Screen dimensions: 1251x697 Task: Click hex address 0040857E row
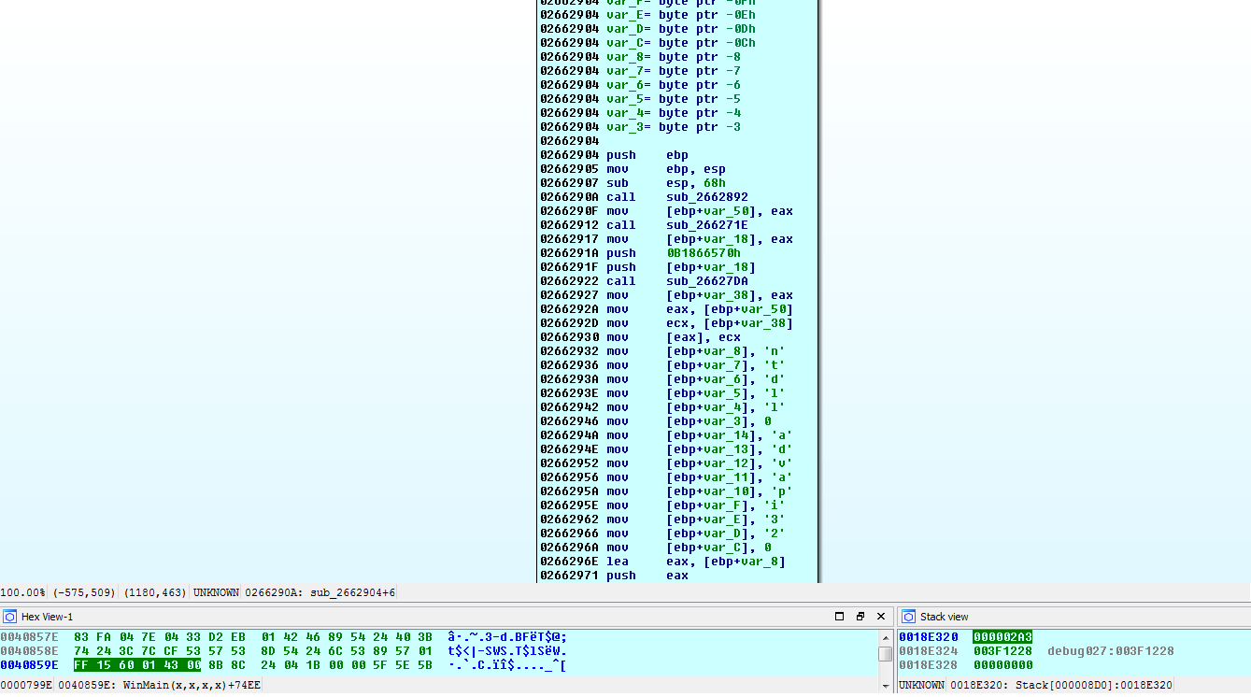pos(29,637)
